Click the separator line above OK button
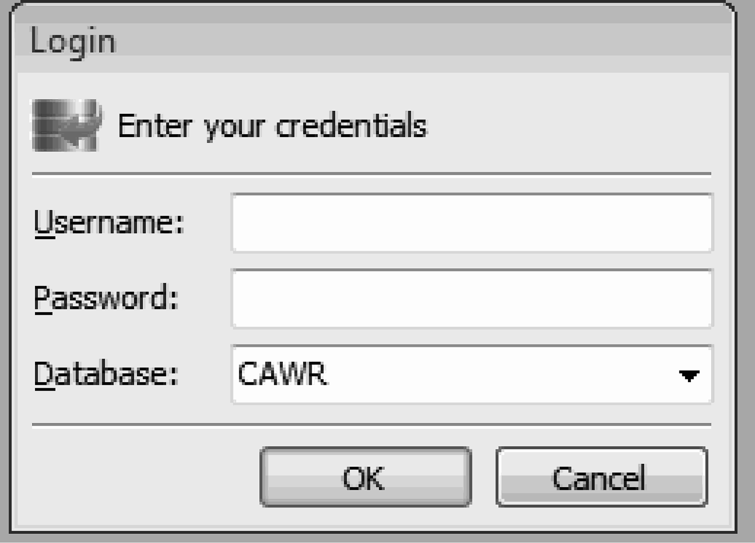Image resolution: width=755 pixels, height=543 pixels. coord(371,424)
